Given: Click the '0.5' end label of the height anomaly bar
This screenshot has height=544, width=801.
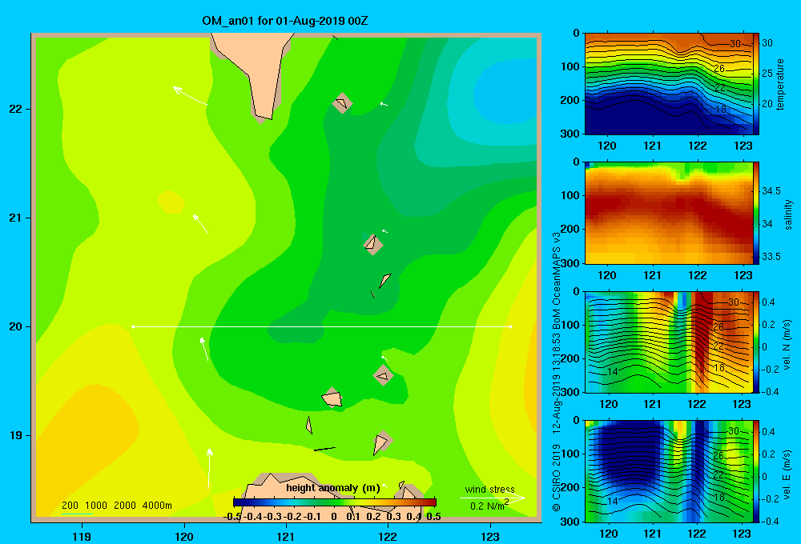Looking at the screenshot, I should point(433,517).
